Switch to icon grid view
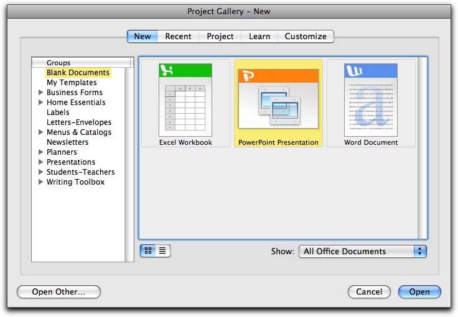This screenshot has width=458, height=317. pyautogui.click(x=148, y=250)
